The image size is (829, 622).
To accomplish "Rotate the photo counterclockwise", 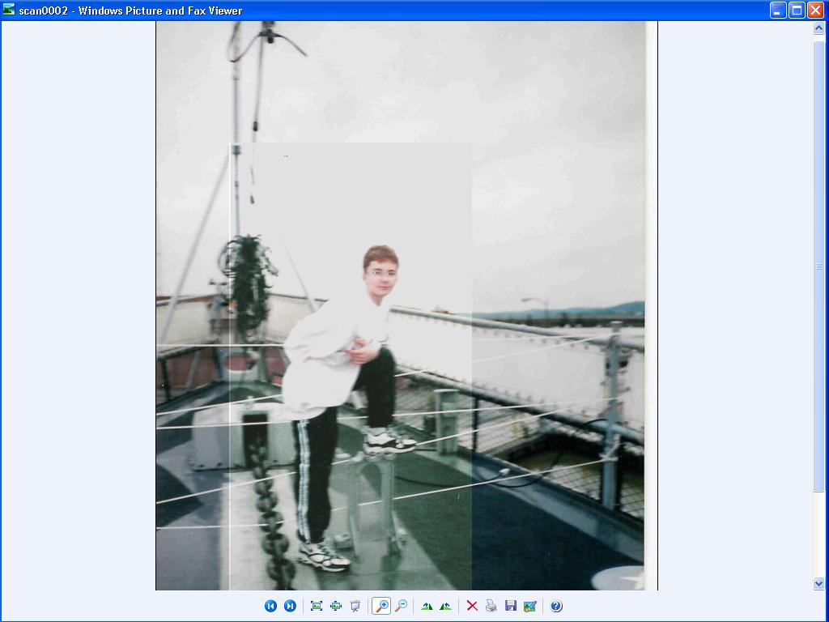I will [x=445, y=606].
